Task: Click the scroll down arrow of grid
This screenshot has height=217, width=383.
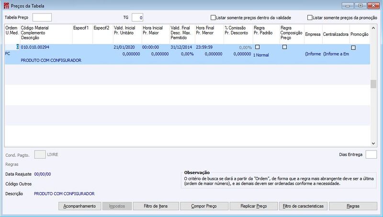Action: [x=373, y=143]
